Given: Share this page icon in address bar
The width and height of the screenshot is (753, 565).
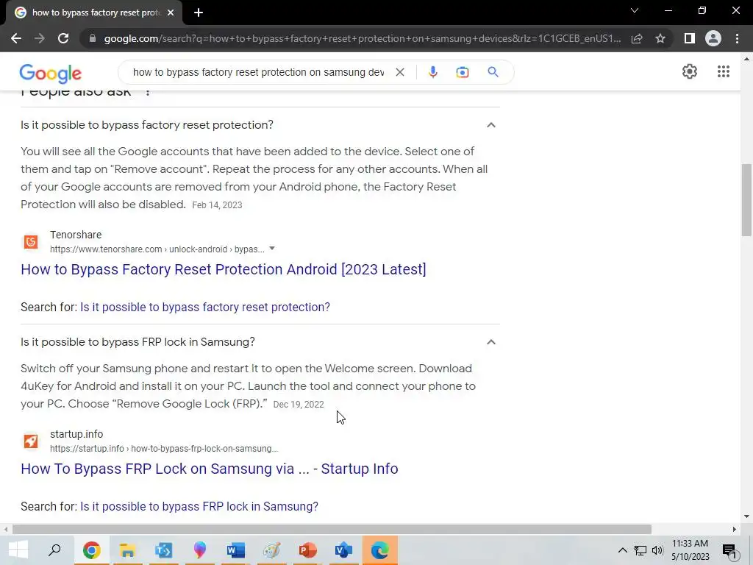Looking at the screenshot, I should (x=637, y=38).
